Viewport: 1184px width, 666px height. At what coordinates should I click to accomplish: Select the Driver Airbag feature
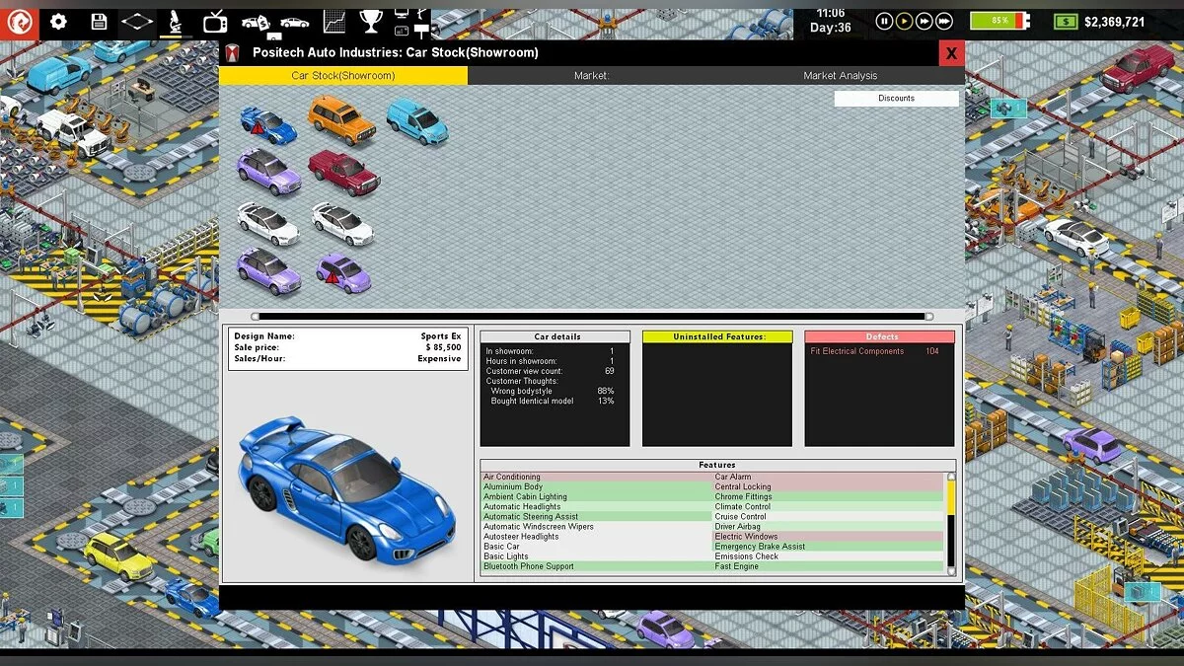point(828,527)
